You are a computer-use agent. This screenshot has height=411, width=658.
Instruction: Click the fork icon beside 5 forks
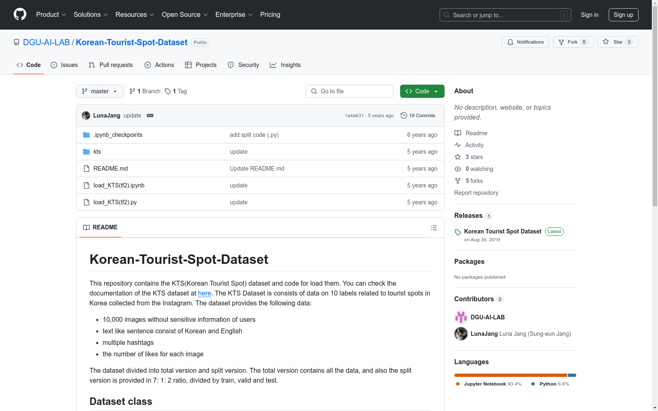[458, 181]
